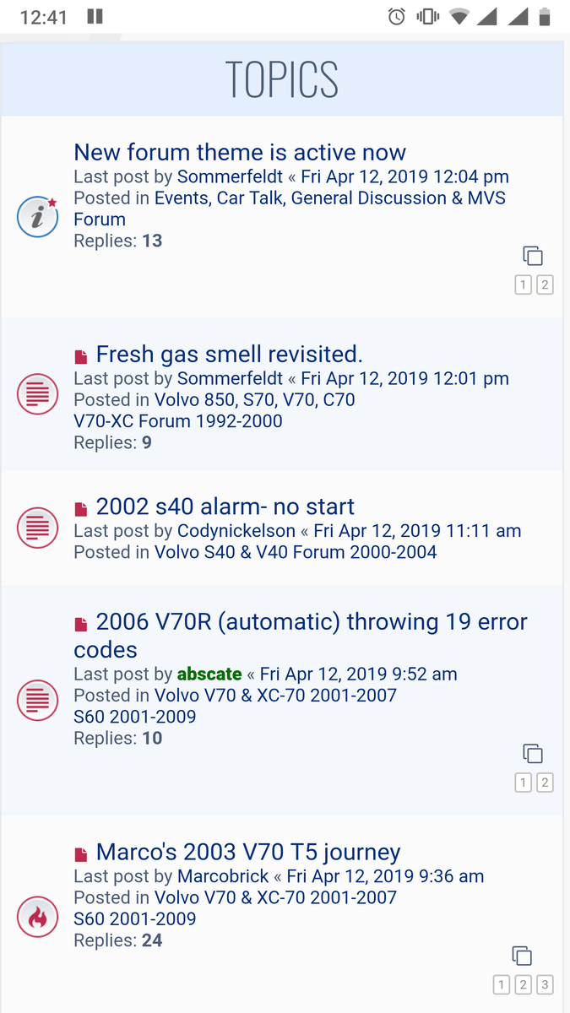The width and height of the screenshot is (570, 1013).
Task: Jump to page 2 of the forum theme topic
Action: pyautogui.click(x=545, y=284)
